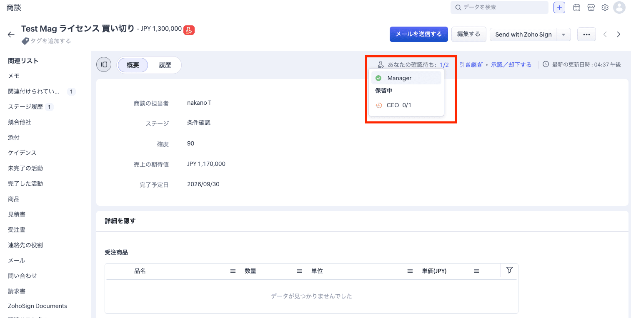
Task: Toggle the related list sidebar panel button
Action: [104, 64]
